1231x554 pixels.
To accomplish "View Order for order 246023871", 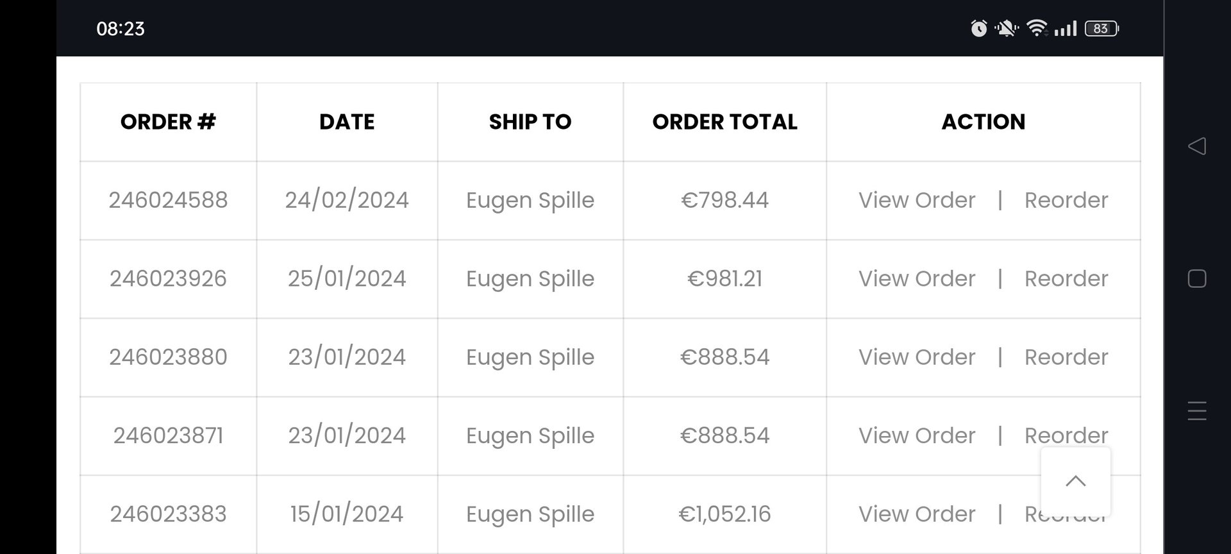I will [917, 435].
